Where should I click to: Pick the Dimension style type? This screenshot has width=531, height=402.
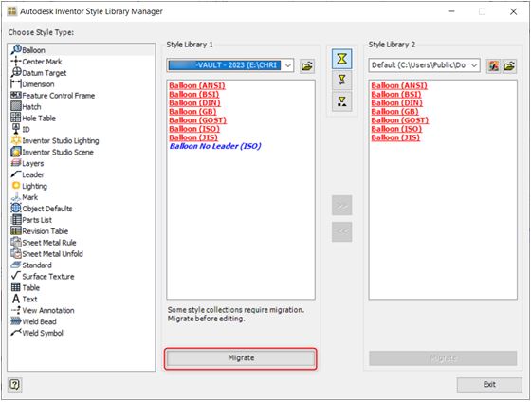[x=32, y=84]
